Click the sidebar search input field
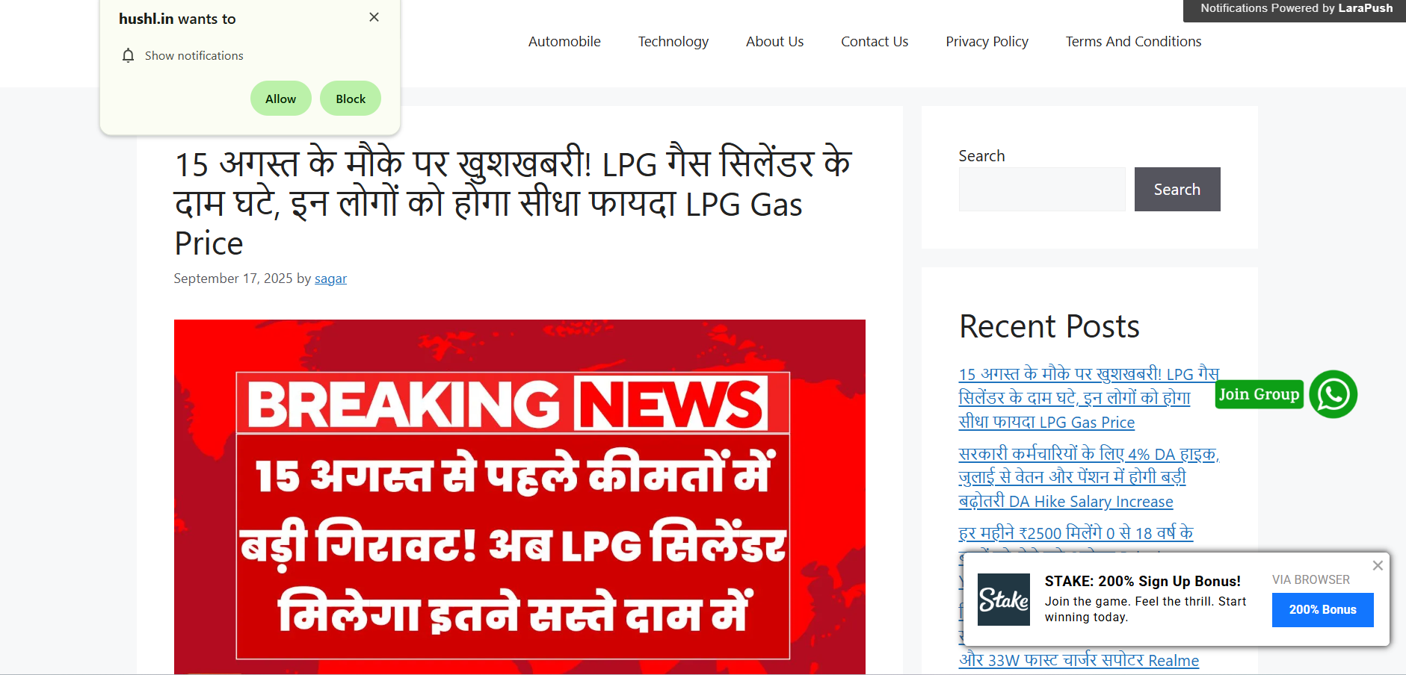The width and height of the screenshot is (1406, 675). (1042, 190)
